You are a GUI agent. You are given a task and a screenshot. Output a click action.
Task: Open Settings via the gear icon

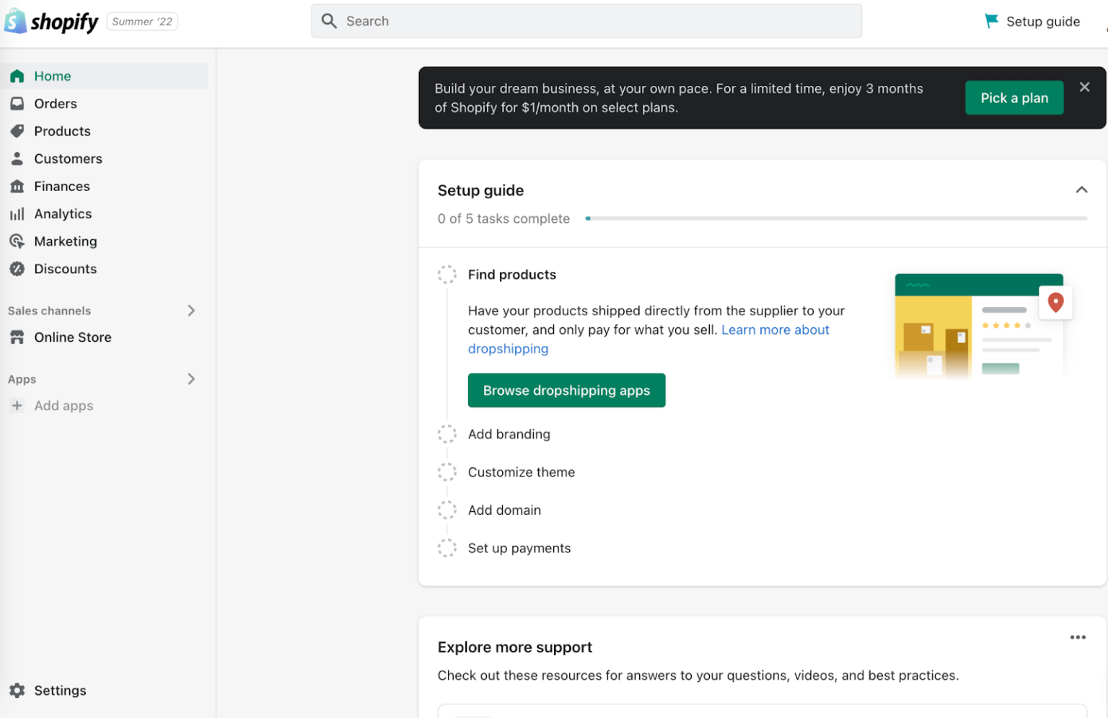click(17, 690)
